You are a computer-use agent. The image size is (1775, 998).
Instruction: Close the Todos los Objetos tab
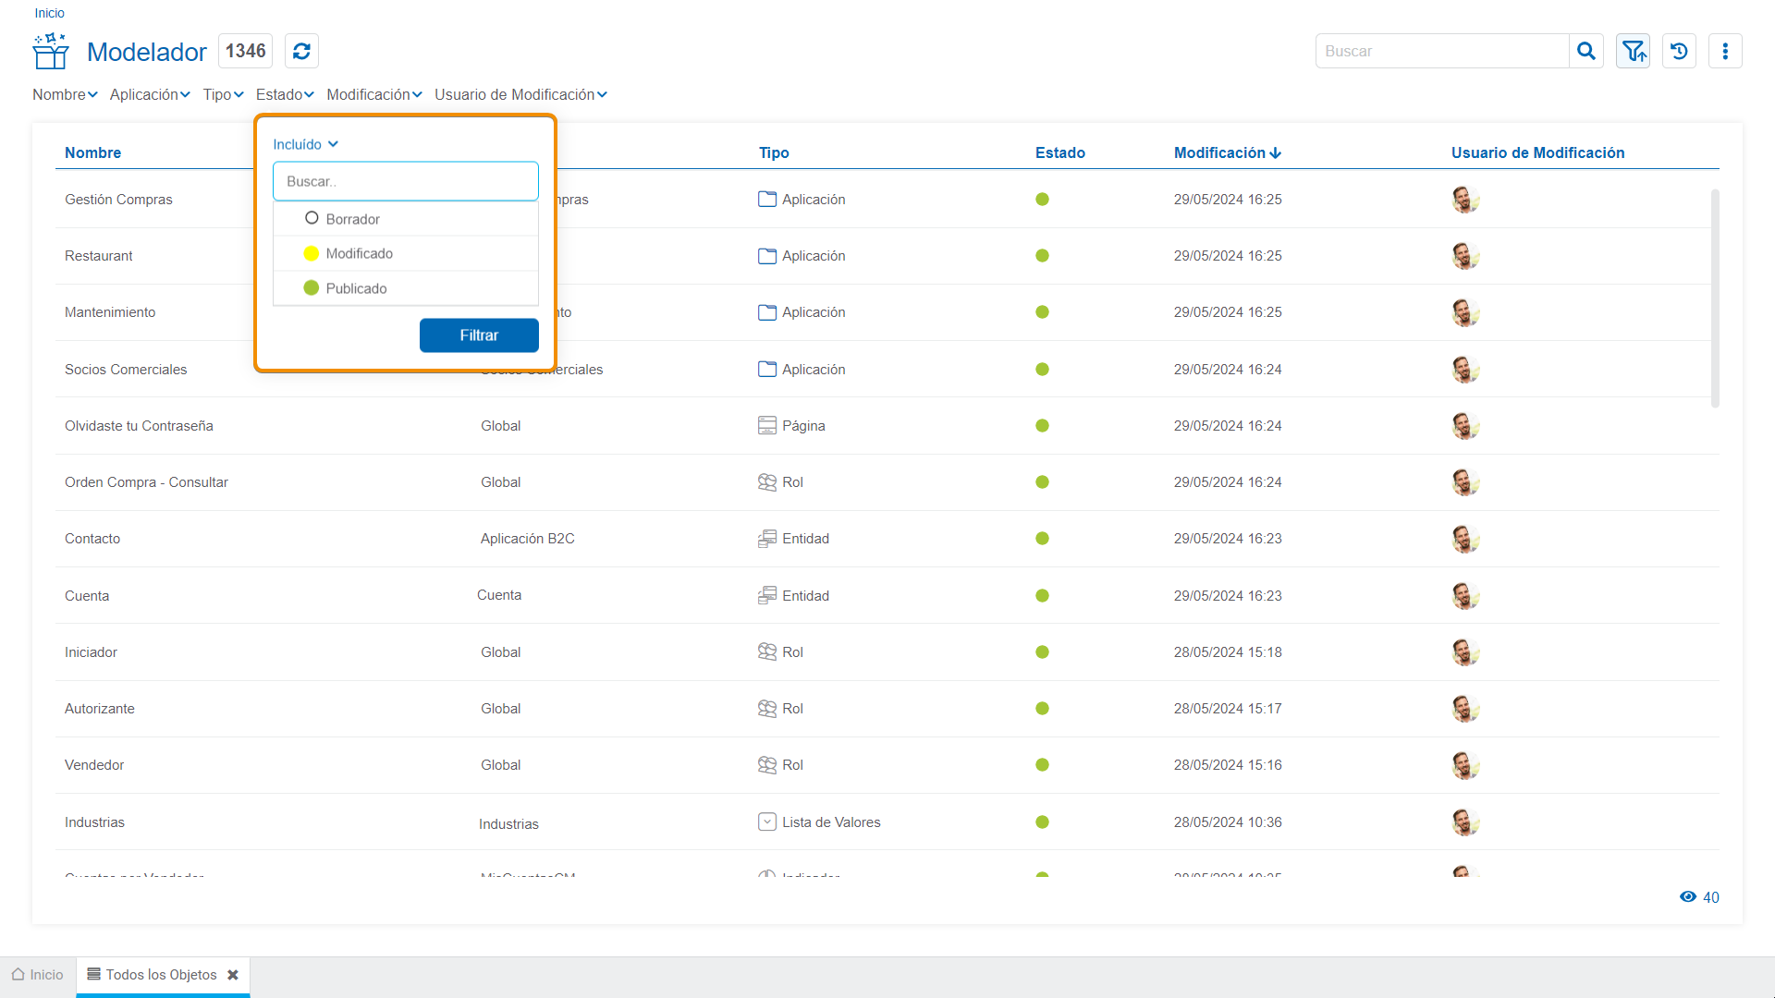tap(233, 975)
